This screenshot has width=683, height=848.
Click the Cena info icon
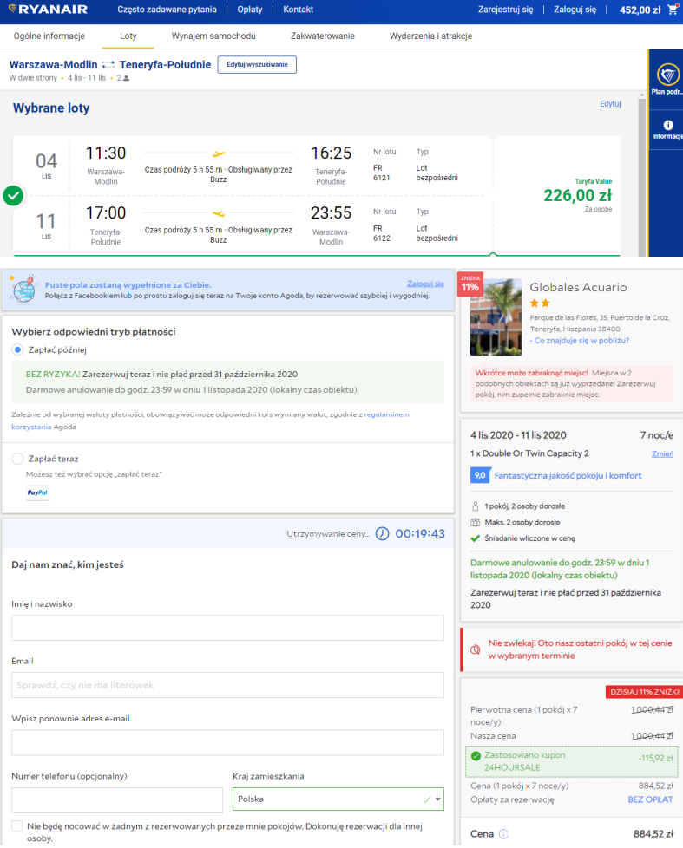(x=503, y=834)
